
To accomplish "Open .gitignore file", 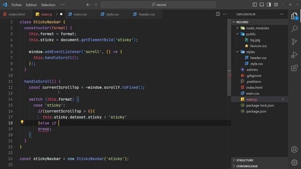I will click(x=253, y=76).
